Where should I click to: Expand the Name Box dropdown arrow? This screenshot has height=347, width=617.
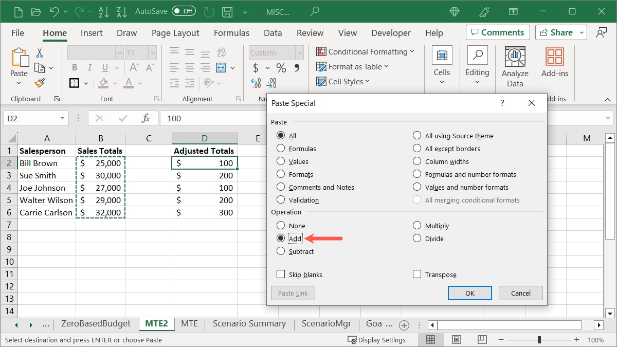63,118
